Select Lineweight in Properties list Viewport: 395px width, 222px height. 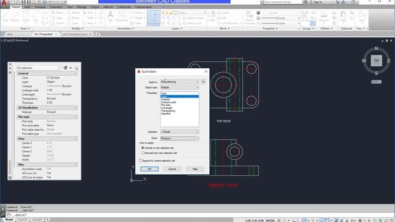tap(167, 108)
